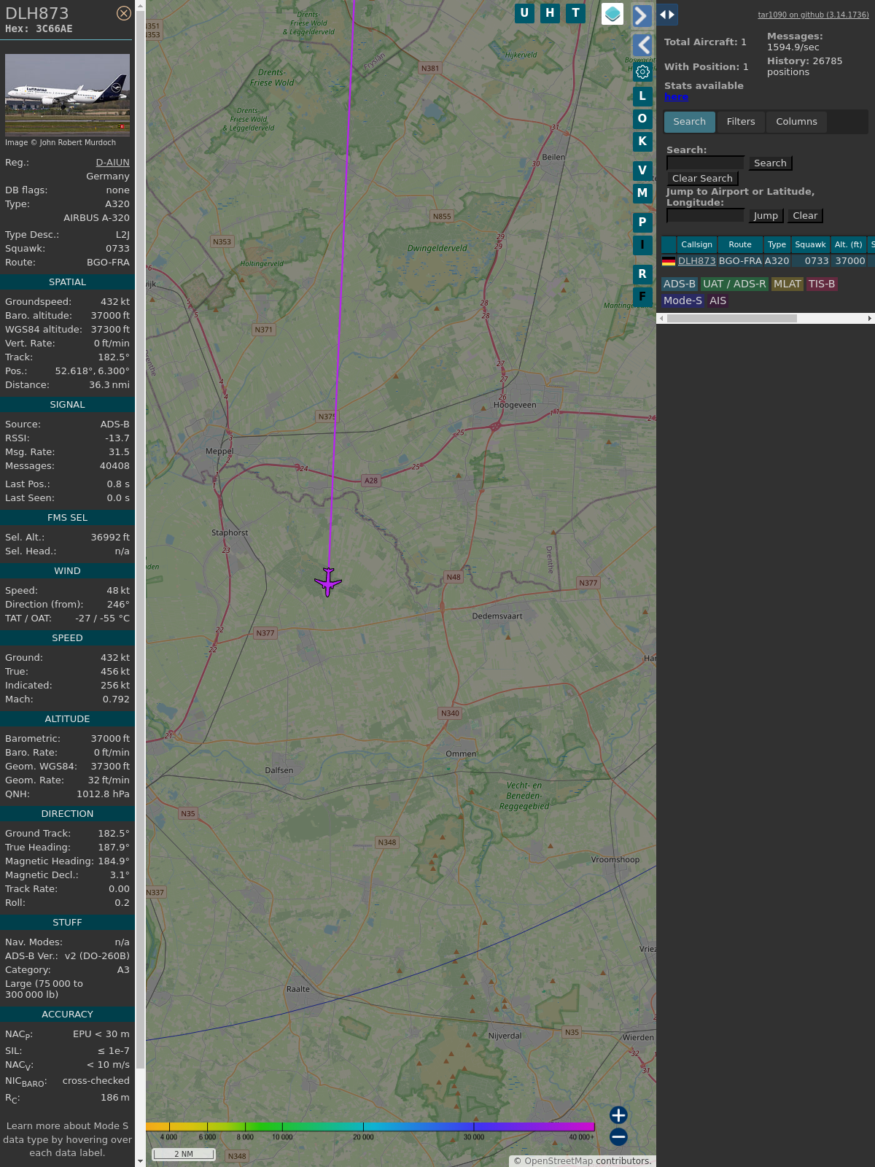
Task: Sort table by Type column
Action: coord(777,245)
